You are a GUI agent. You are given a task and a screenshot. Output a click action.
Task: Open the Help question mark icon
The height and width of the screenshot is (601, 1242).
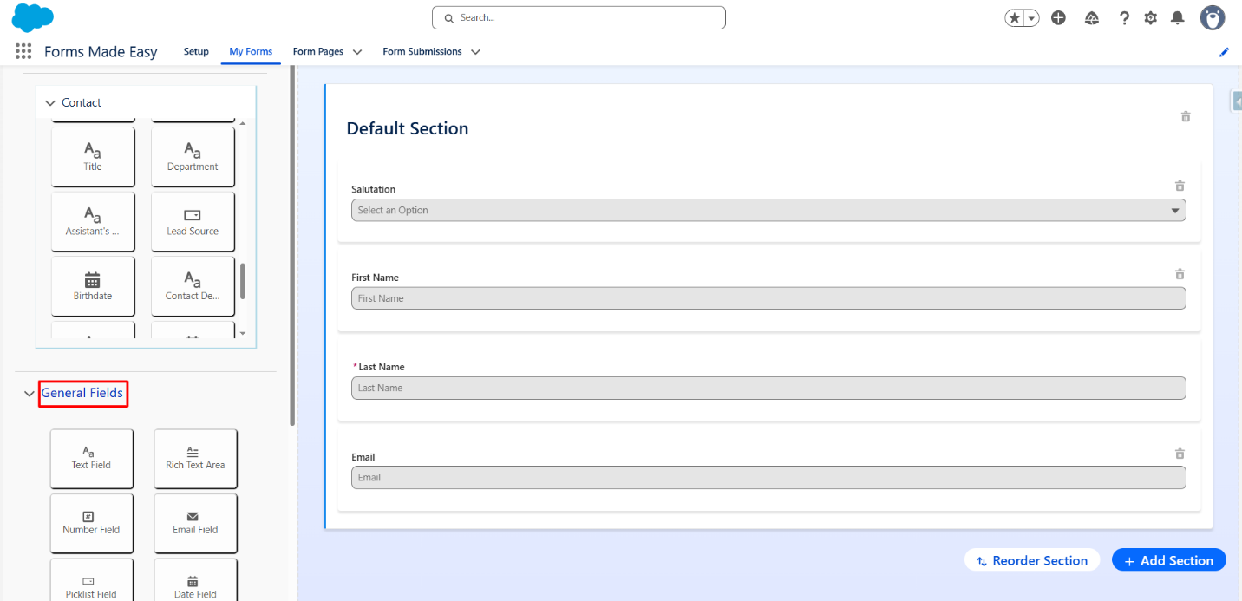1125,17
